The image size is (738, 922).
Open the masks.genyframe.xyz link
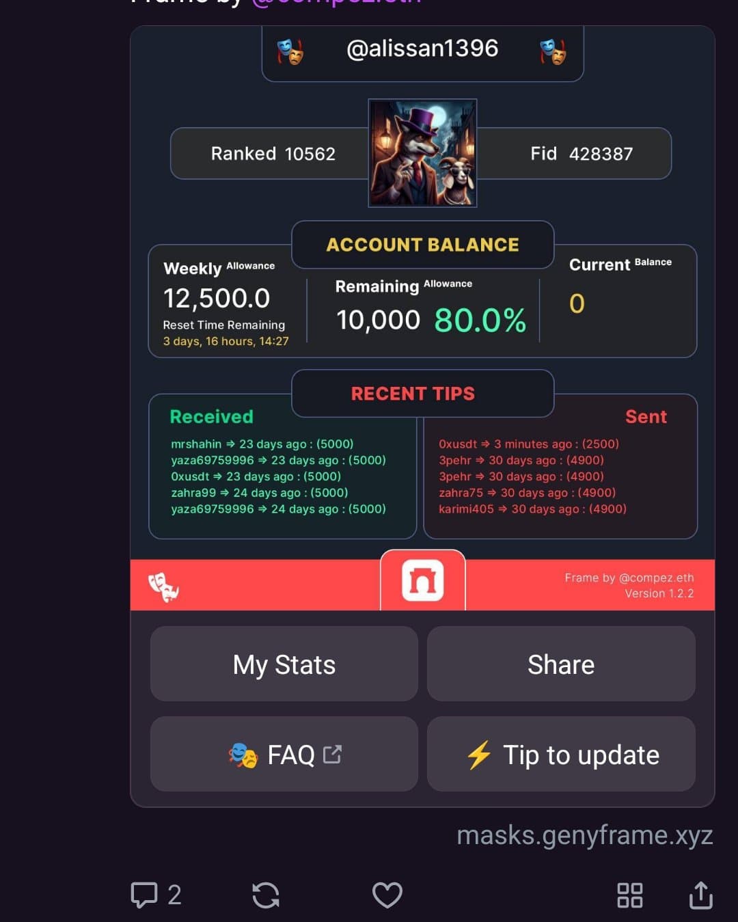[x=585, y=835]
